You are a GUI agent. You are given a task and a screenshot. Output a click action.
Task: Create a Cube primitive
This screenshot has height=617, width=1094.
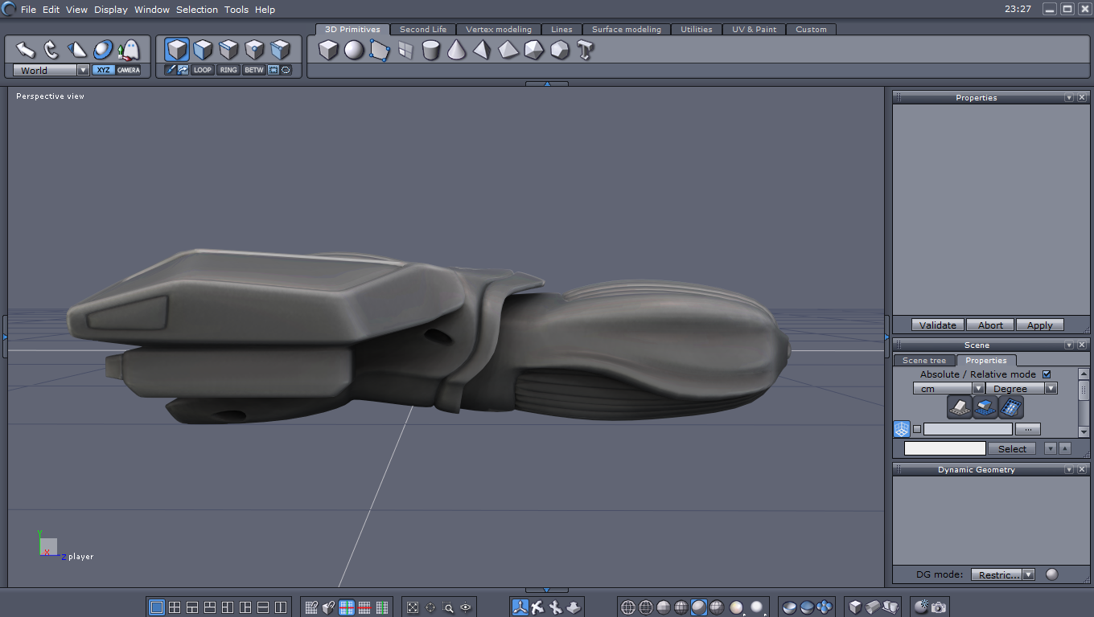(328, 50)
